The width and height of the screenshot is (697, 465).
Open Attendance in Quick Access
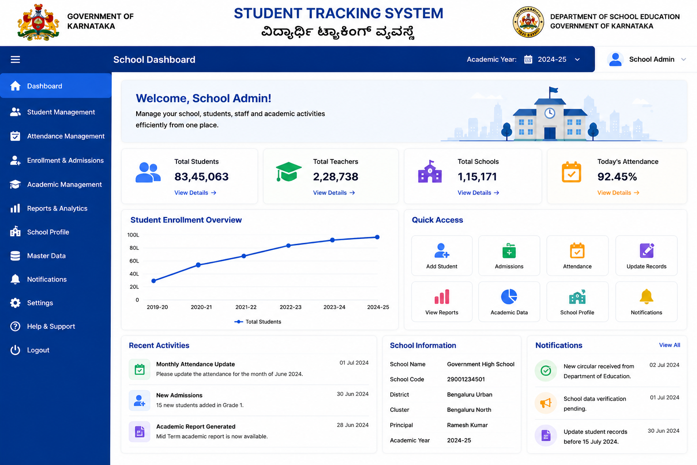[x=577, y=256]
